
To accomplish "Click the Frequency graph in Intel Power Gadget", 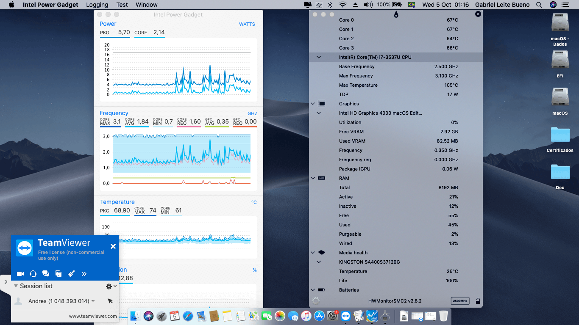I will (x=178, y=160).
